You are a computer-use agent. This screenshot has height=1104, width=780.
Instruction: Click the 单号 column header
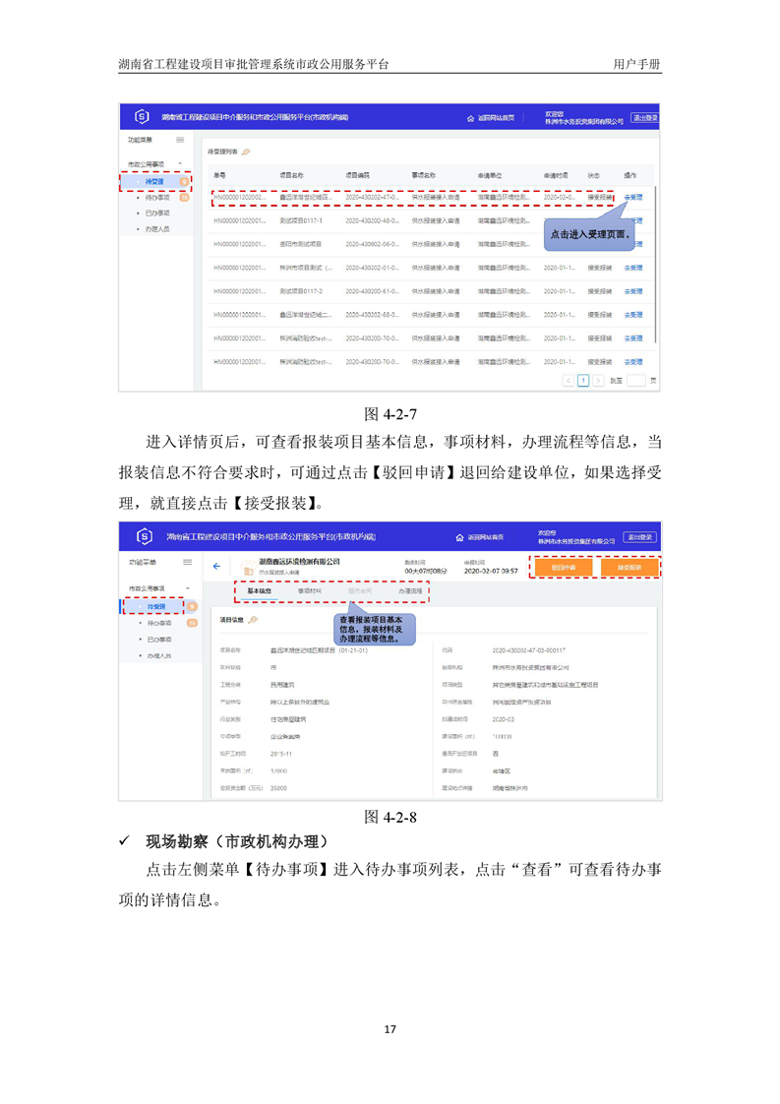[219, 175]
